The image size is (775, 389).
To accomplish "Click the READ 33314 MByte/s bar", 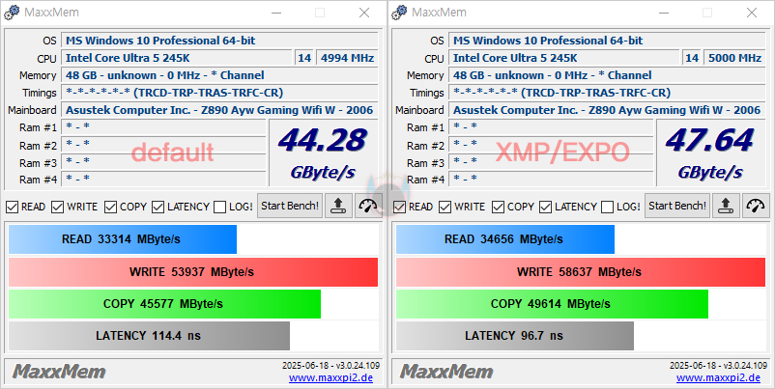I will (x=123, y=239).
